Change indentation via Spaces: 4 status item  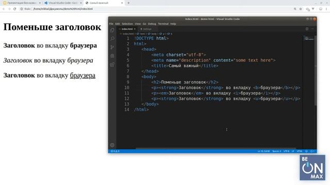click(x=276, y=151)
